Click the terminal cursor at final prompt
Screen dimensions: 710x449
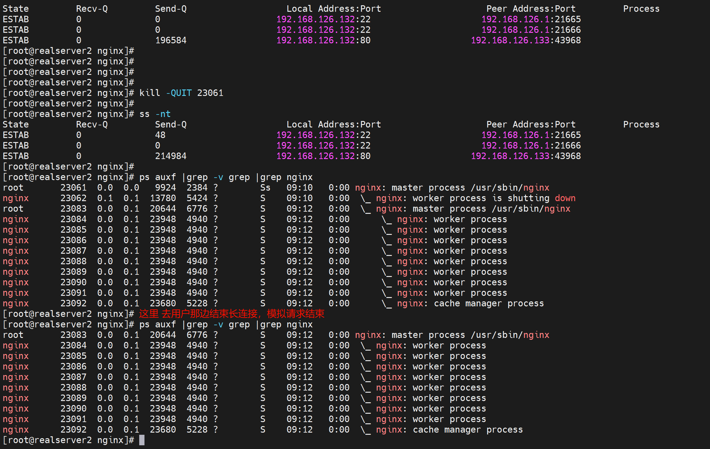142,440
